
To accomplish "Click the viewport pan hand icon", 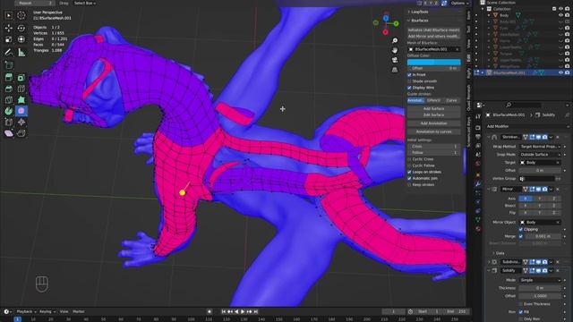I will (x=395, y=50).
